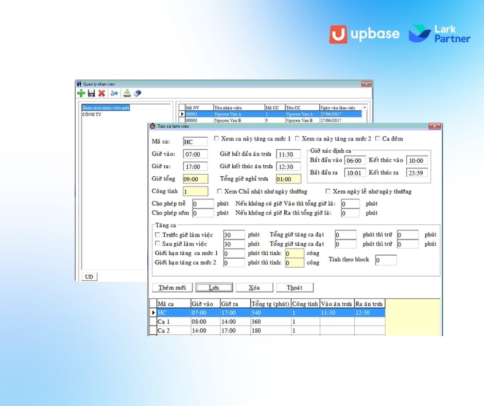Click the green plus add employee icon
The height and width of the screenshot is (406, 484).
pos(81,93)
